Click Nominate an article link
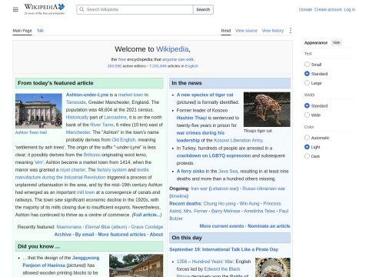 tap(269, 226)
